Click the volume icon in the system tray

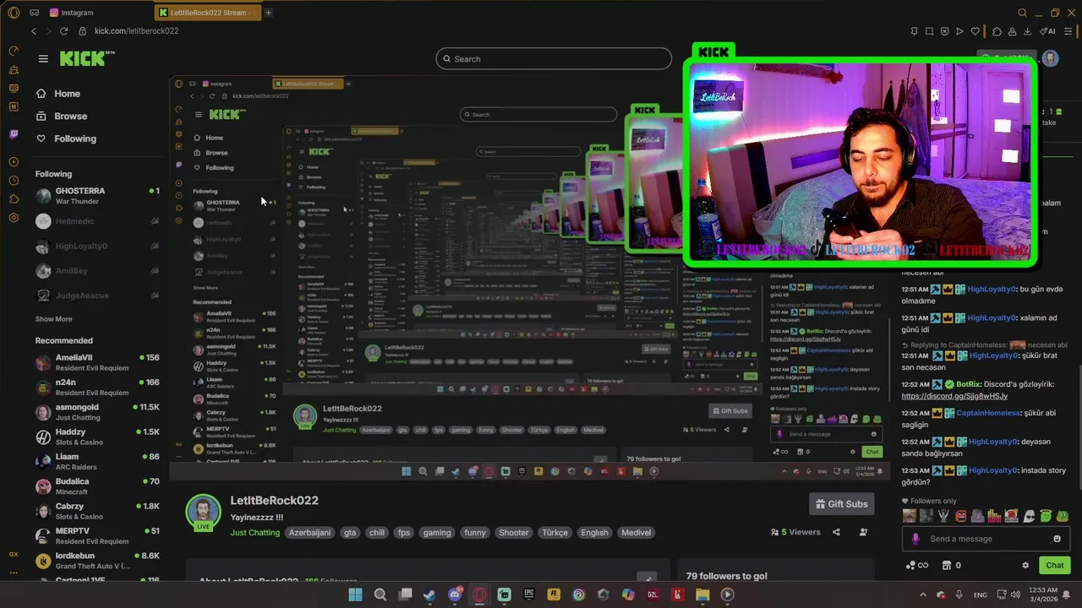1015,594
